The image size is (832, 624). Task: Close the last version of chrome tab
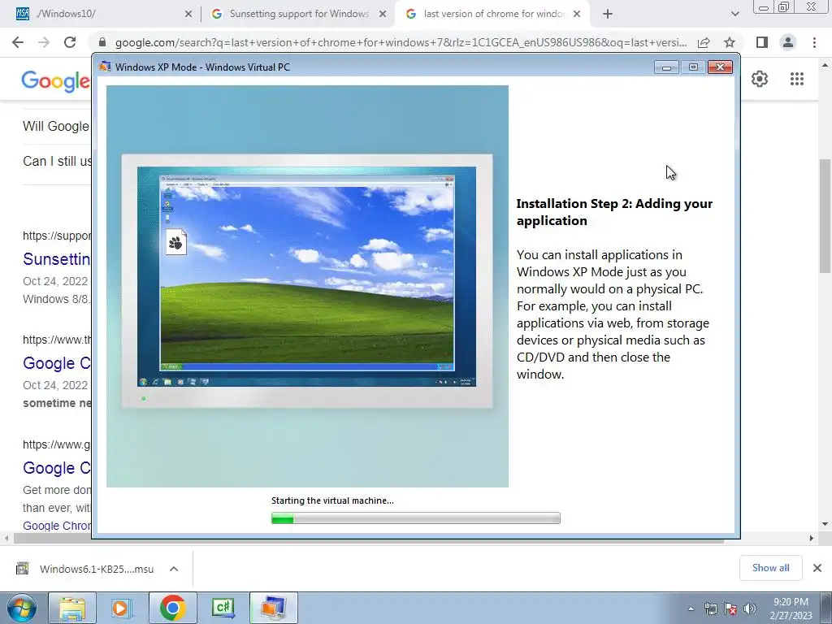point(577,15)
